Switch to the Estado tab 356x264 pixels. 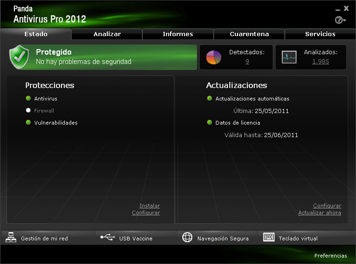(36, 34)
